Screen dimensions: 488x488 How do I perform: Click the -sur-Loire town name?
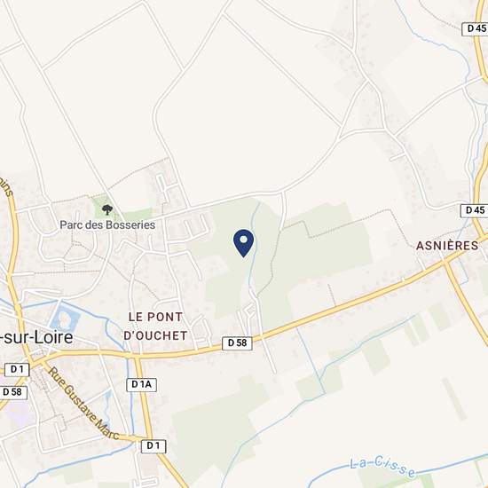click(36, 337)
